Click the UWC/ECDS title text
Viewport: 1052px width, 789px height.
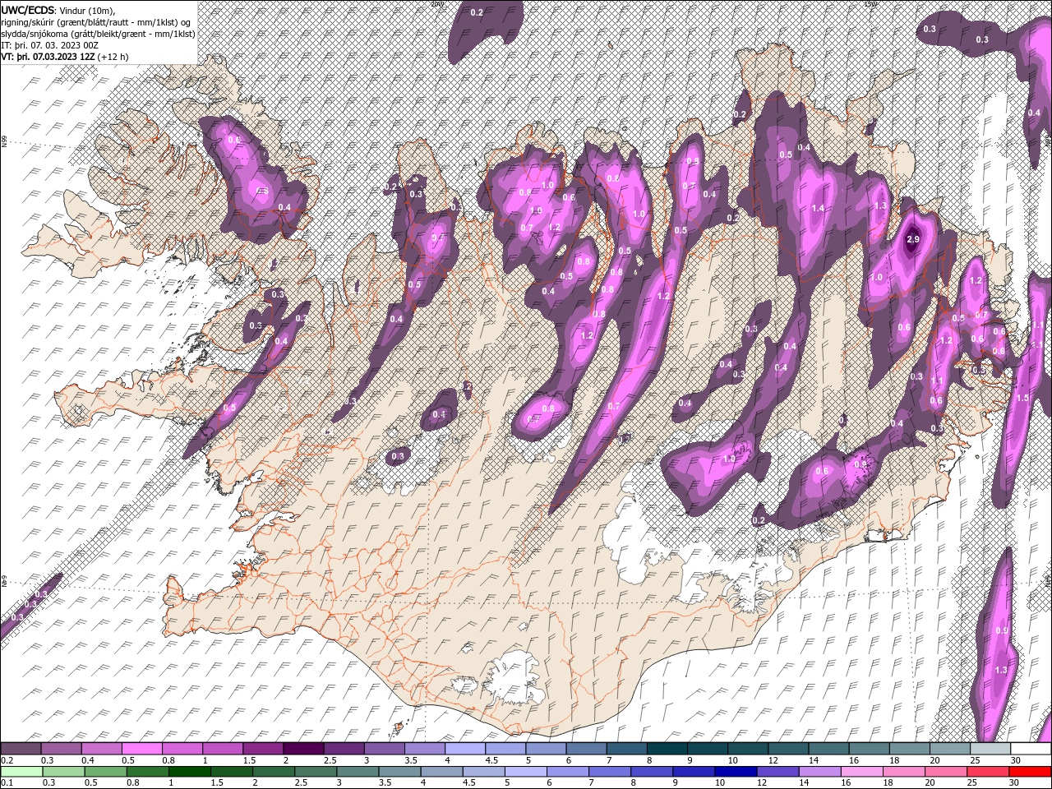click(x=28, y=9)
